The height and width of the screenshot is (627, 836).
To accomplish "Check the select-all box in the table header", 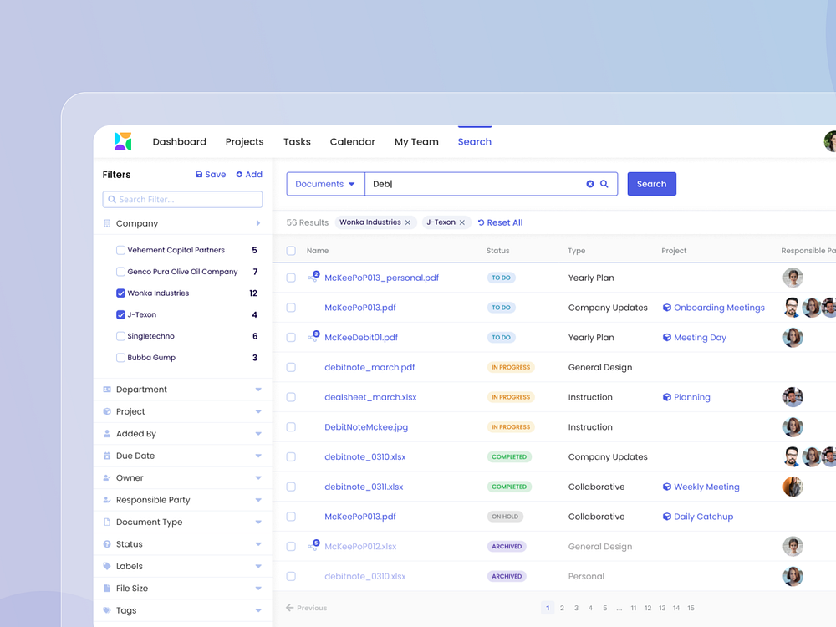I will point(291,250).
